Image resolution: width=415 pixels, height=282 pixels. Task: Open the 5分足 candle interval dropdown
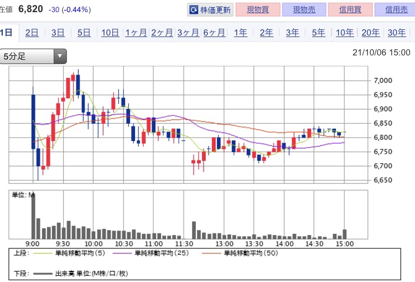[33, 56]
